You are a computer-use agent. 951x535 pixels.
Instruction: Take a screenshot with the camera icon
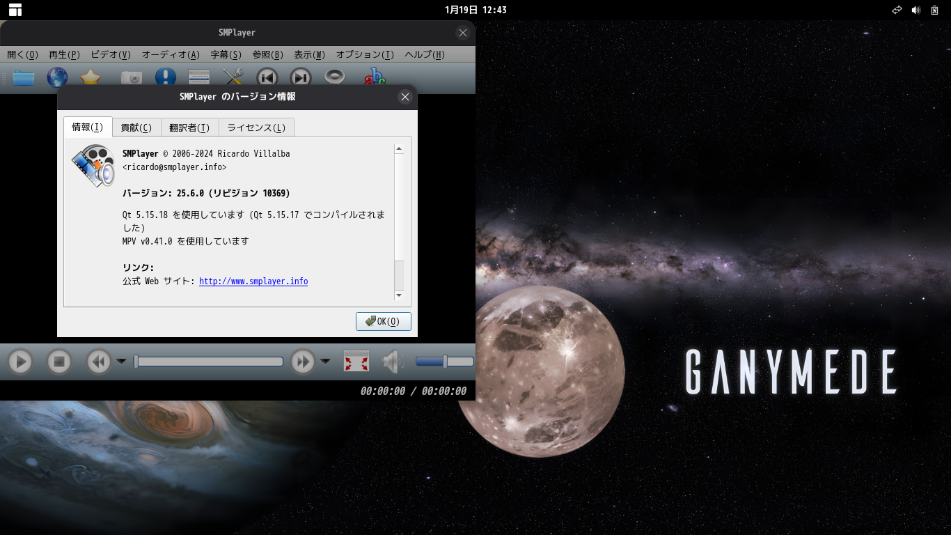tap(132, 77)
